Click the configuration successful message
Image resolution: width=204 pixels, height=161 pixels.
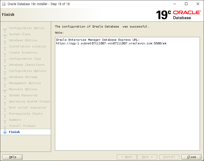(x=102, y=26)
